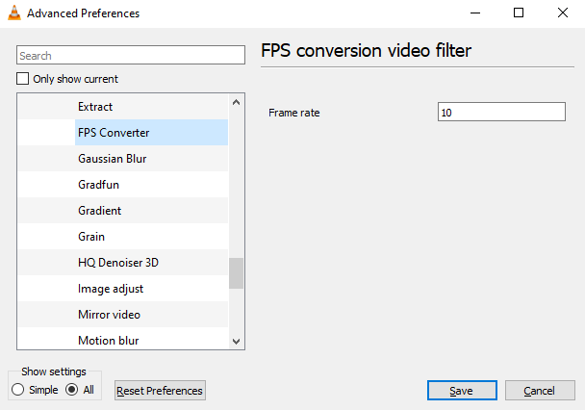The image size is (585, 410).
Task: Click the Cancel button
Action: point(539,391)
